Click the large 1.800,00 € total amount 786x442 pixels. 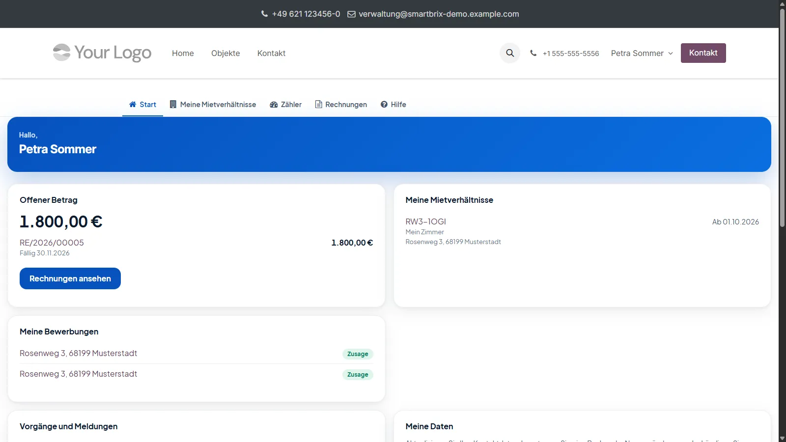click(x=61, y=221)
